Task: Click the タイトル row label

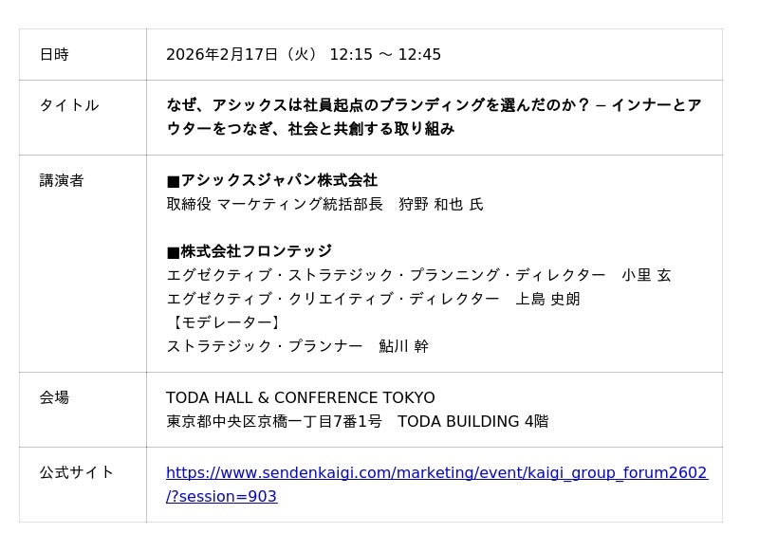Action: 68,105
